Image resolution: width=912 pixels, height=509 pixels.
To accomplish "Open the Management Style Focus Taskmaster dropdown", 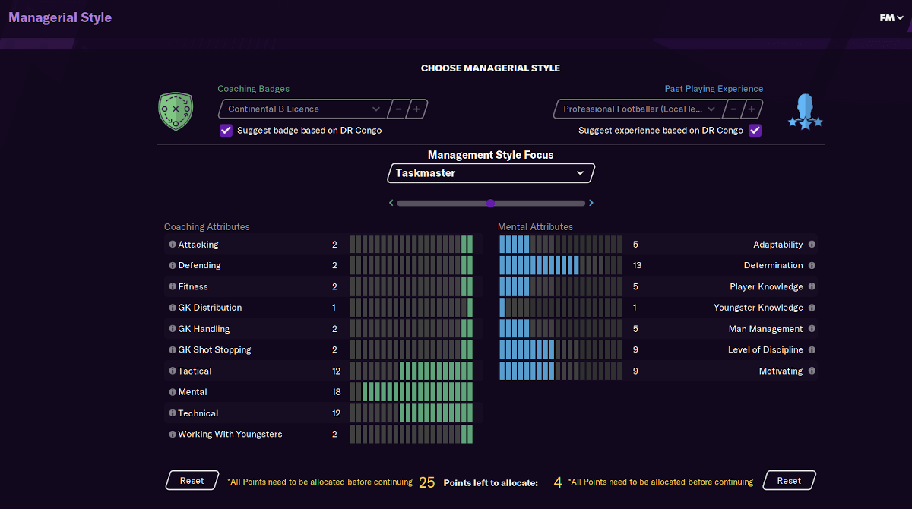I will coord(491,173).
